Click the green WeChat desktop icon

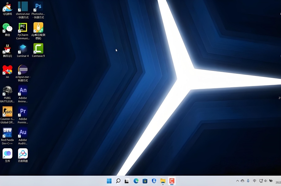tap(7, 28)
